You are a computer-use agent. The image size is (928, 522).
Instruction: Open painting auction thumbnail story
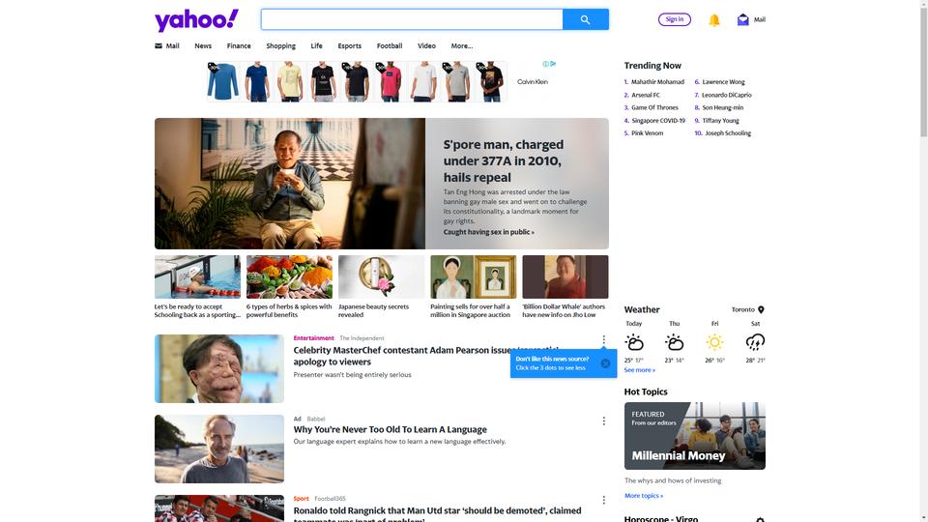pos(474,277)
